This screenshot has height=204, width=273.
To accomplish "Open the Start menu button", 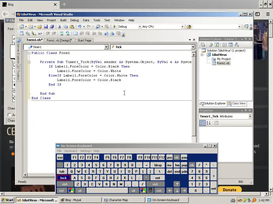I will 7,200.
